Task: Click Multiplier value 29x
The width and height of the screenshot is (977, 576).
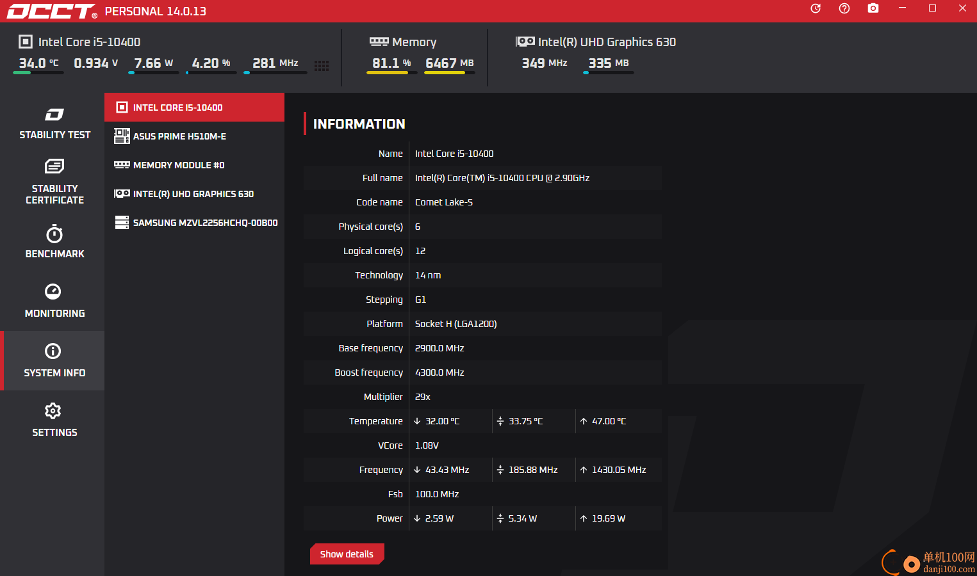Action: pos(423,397)
